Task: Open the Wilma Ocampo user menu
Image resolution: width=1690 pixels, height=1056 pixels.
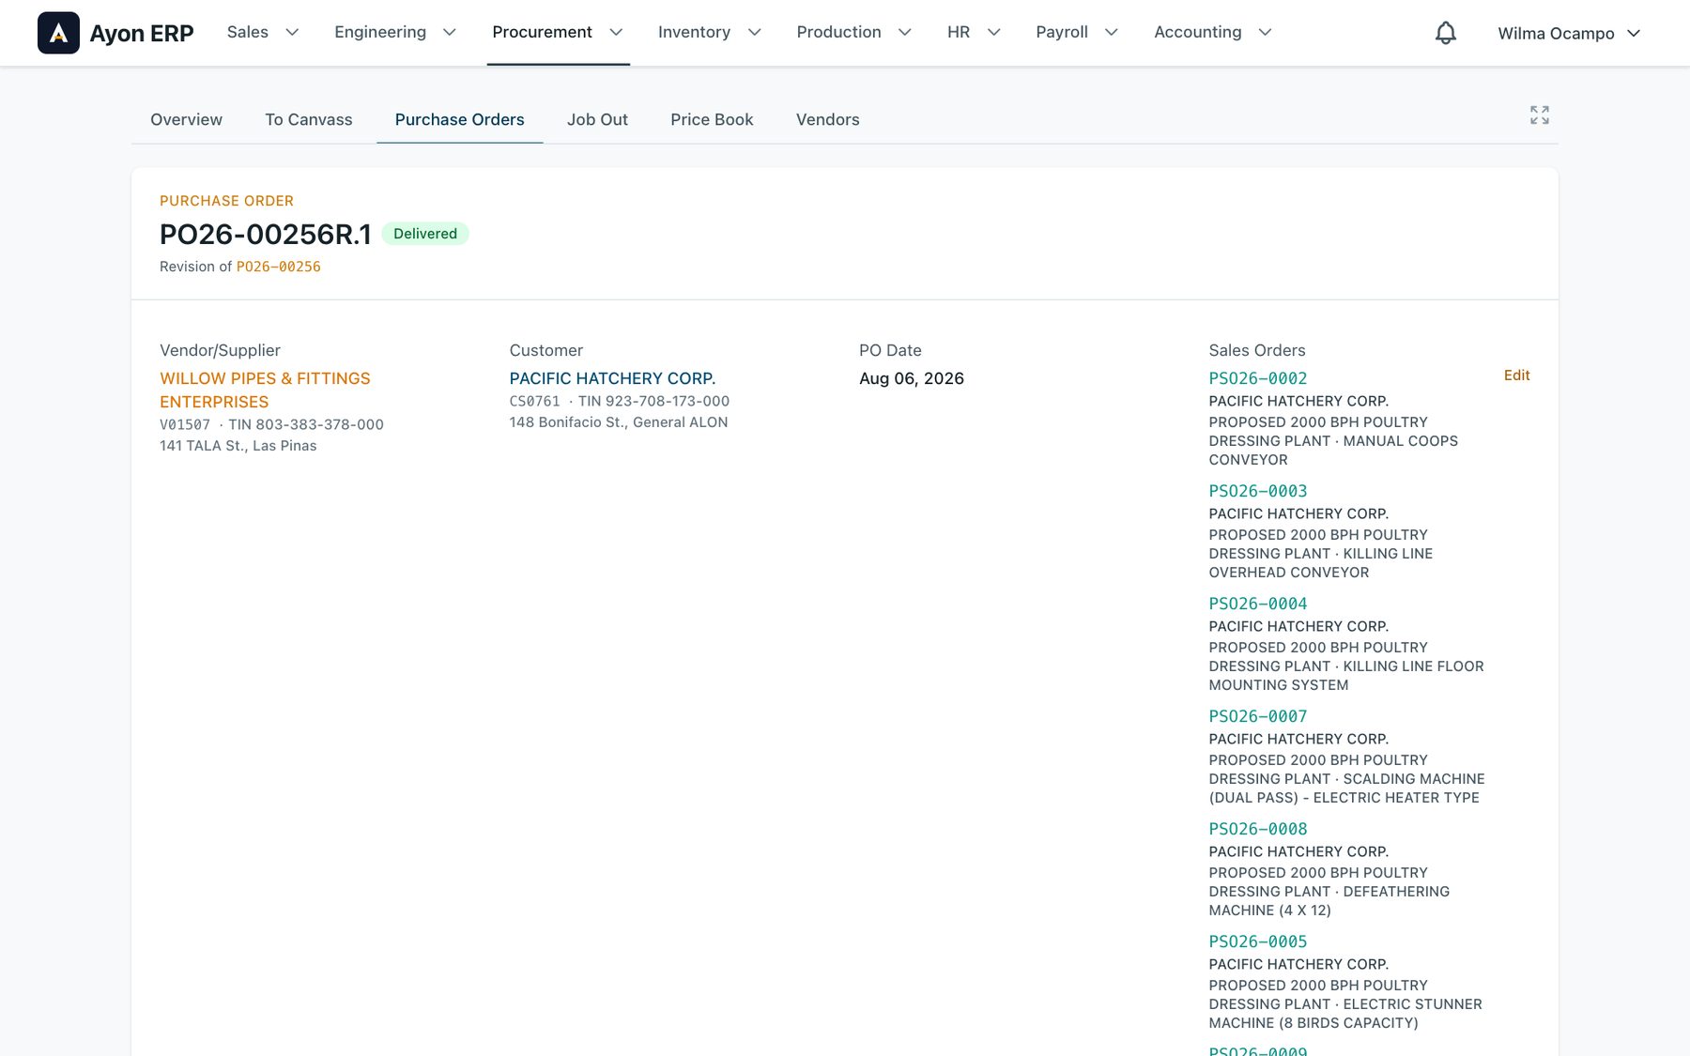Action: coord(1569,33)
